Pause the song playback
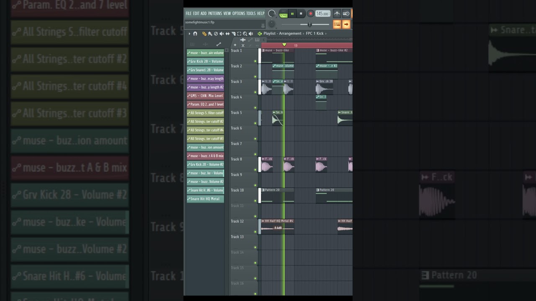This screenshot has height=301, width=536. [x=292, y=13]
